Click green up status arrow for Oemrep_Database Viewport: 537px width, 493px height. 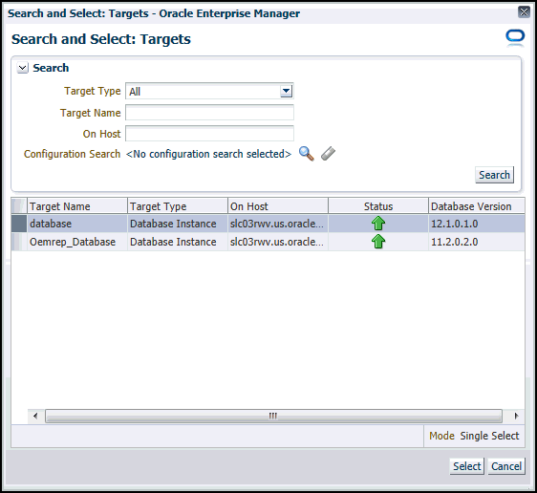(378, 242)
